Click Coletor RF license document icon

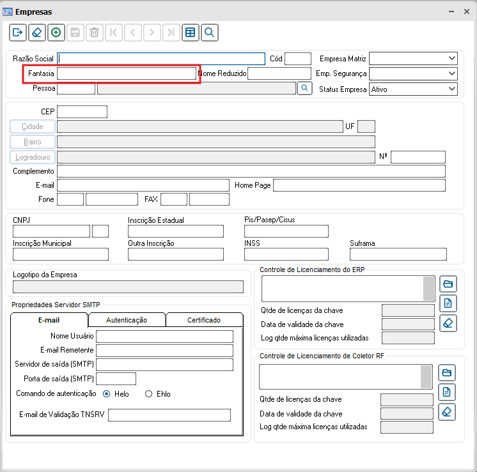[446, 392]
